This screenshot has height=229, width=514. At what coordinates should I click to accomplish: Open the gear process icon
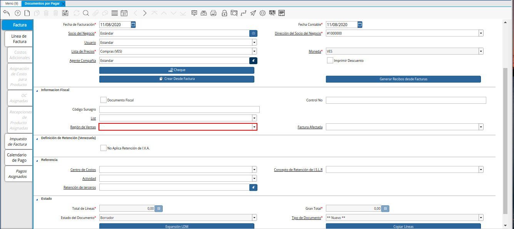click(262, 13)
